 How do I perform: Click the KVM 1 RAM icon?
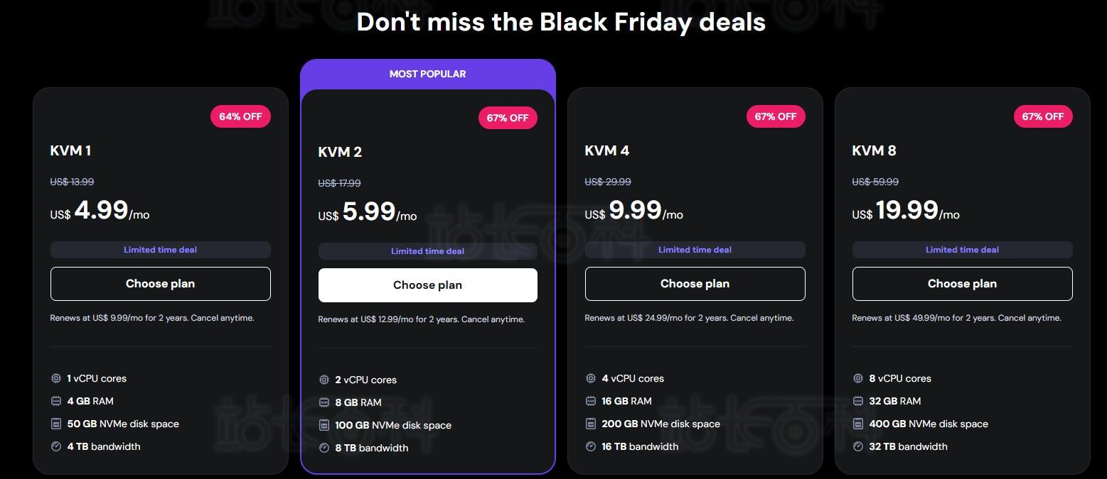pyautogui.click(x=56, y=401)
